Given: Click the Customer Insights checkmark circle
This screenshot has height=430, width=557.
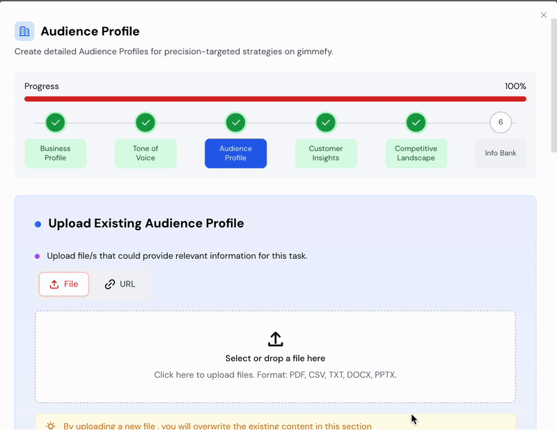Looking at the screenshot, I should click(326, 123).
